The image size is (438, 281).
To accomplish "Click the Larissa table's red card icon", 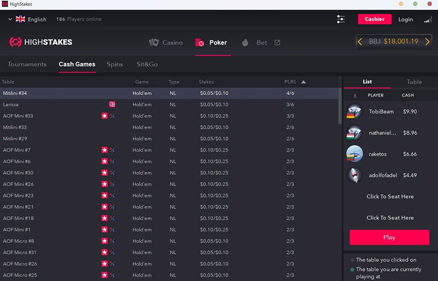I will pos(112,104).
